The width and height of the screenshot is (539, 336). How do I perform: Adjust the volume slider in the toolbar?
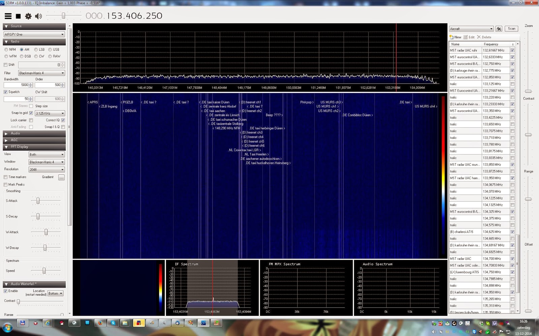click(x=63, y=16)
